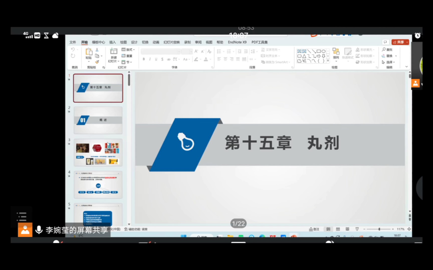Align text right

[232, 59]
